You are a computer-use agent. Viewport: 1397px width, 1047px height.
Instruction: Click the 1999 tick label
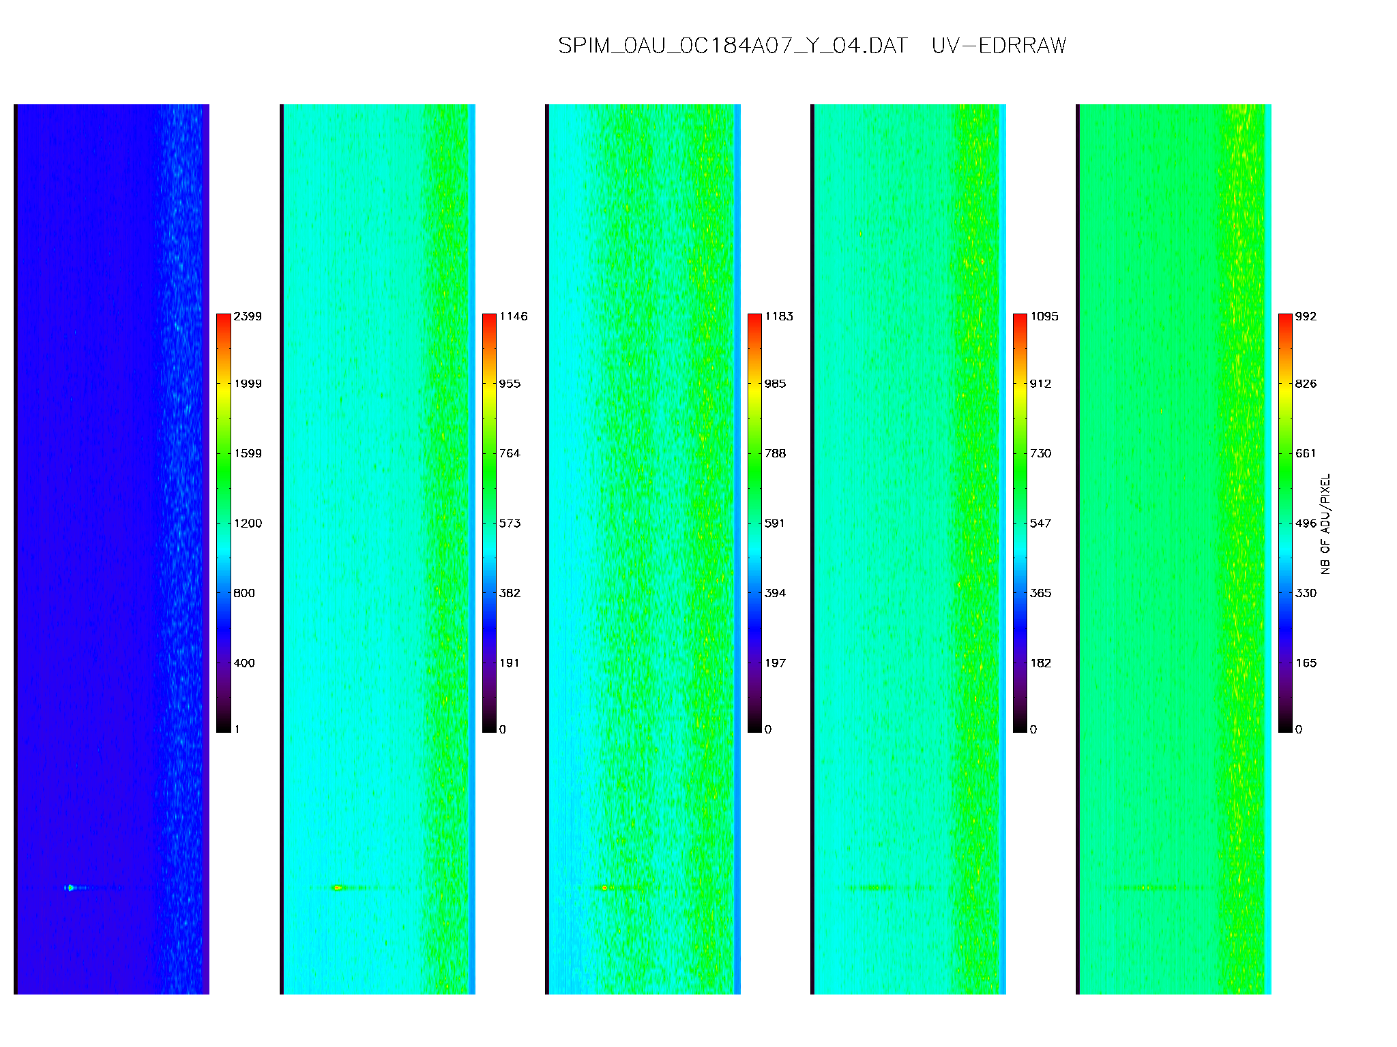tap(248, 384)
